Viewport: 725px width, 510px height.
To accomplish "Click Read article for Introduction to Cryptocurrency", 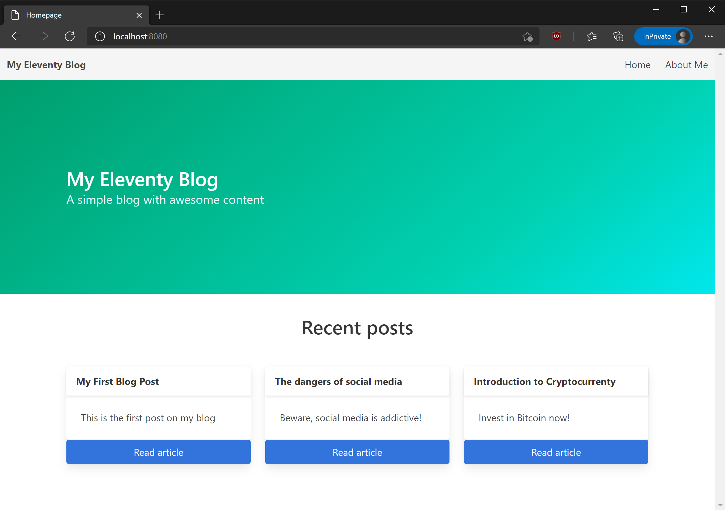I will point(556,452).
